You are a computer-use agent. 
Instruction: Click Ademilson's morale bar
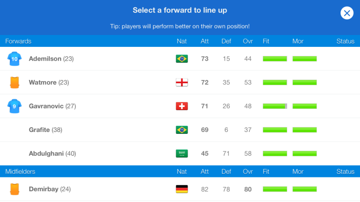[x=305, y=59]
